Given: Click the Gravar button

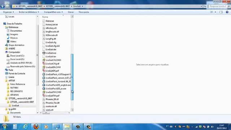Looking at the screenshot, I should pyautogui.click(x=71, y=12).
